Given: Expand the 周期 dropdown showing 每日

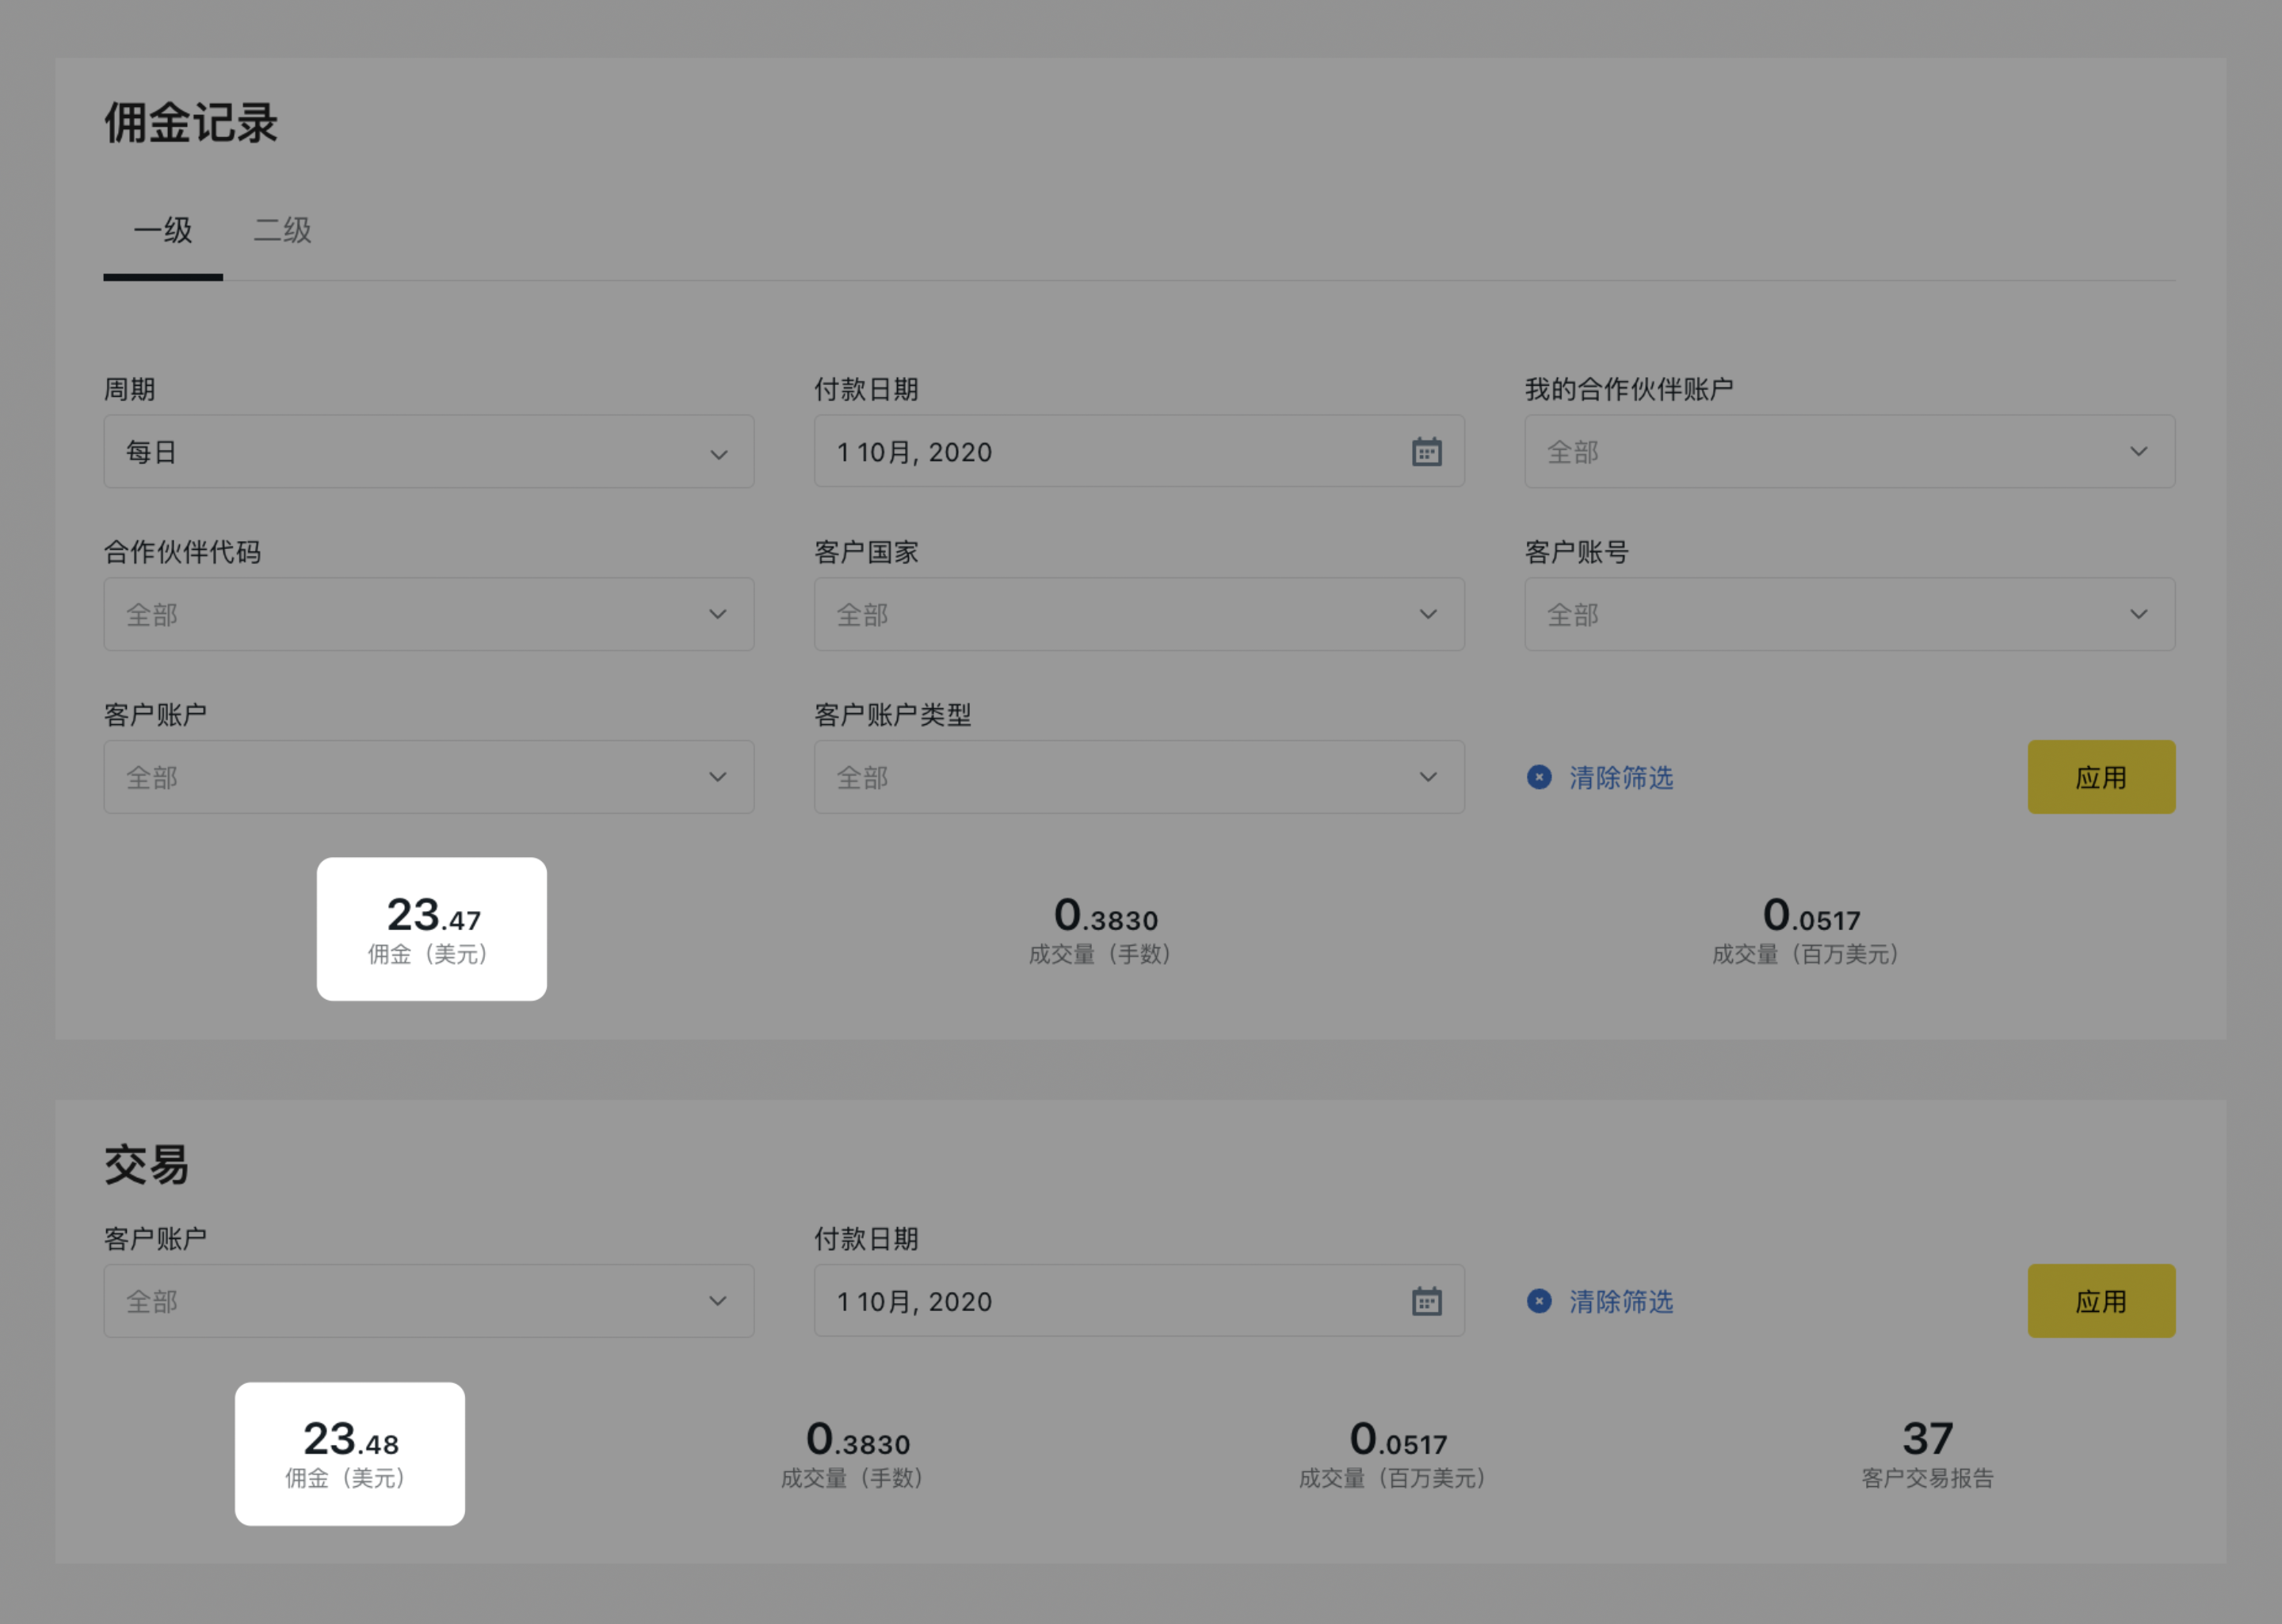Looking at the screenshot, I should [x=429, y=452].
